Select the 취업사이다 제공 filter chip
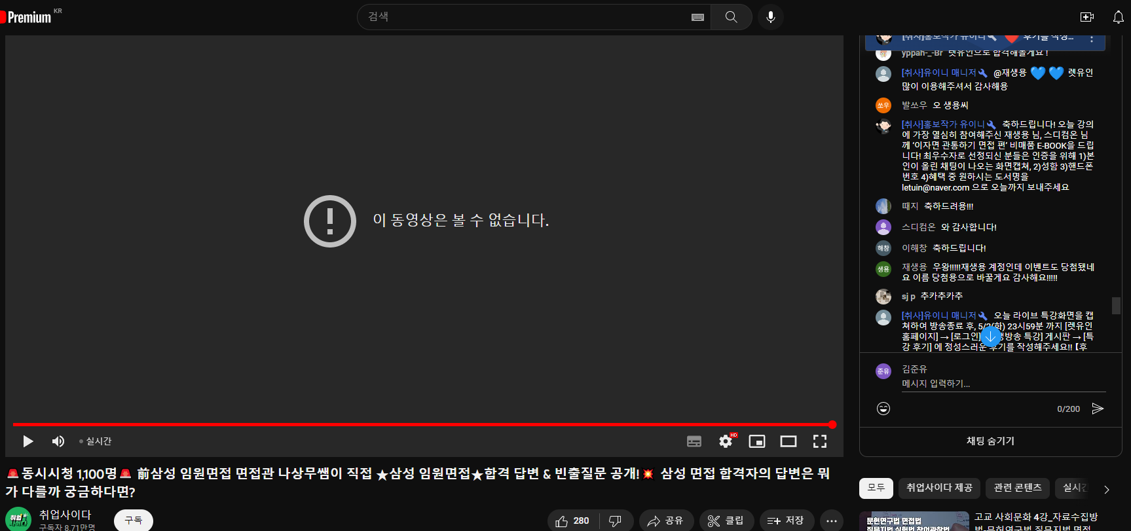The width and height of the screenshot is (1131, 531). (939, 488)
